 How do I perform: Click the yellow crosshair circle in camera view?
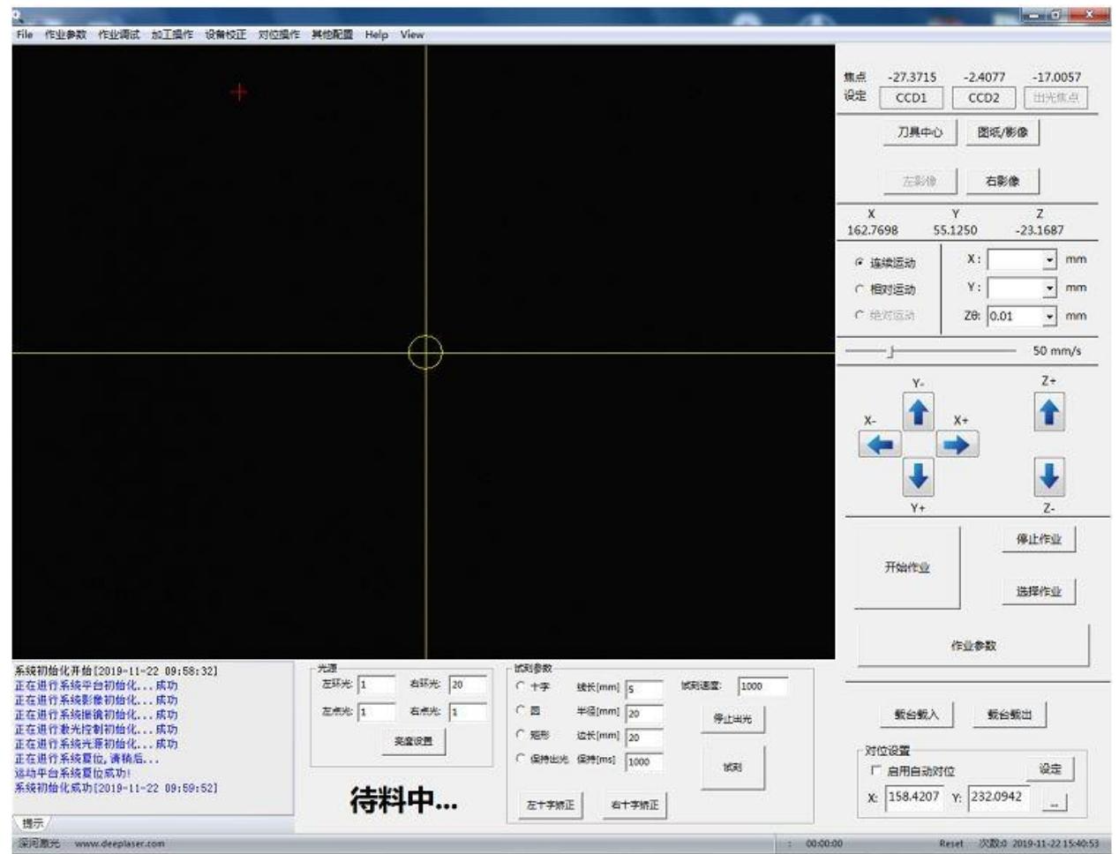coord(425,352)
